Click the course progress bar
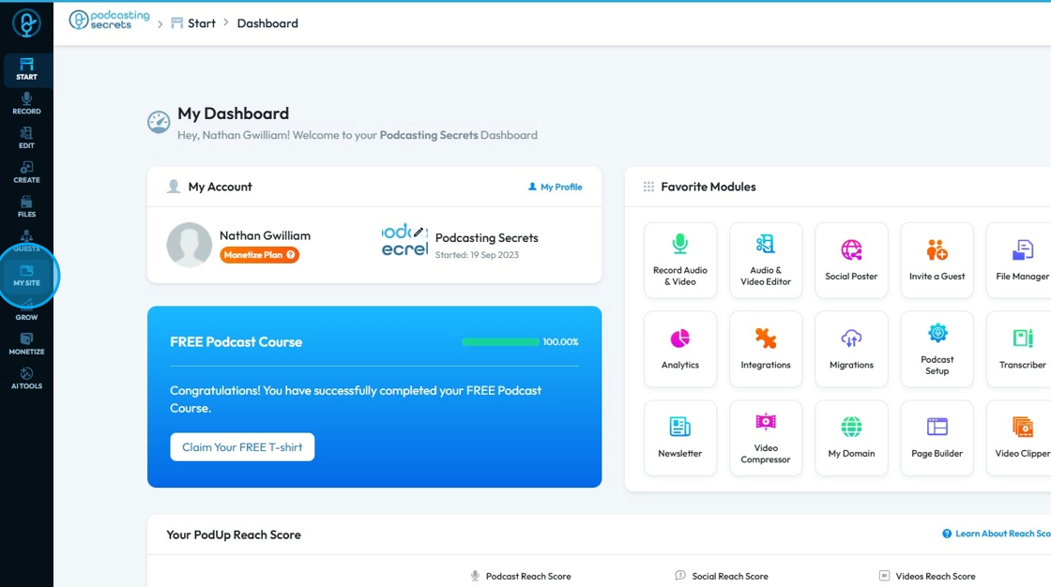This screenshot has height=587, width=1051. [x=500, y=341]
